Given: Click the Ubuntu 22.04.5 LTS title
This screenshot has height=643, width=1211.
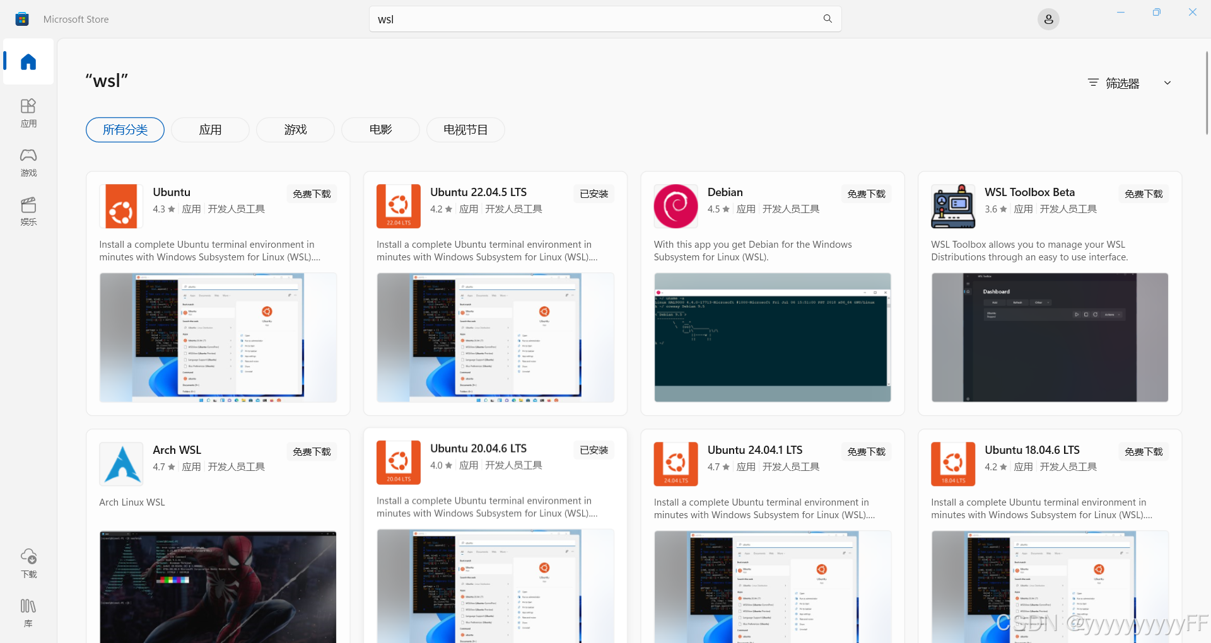Looking at the screenshot, I should coord(478,192).
